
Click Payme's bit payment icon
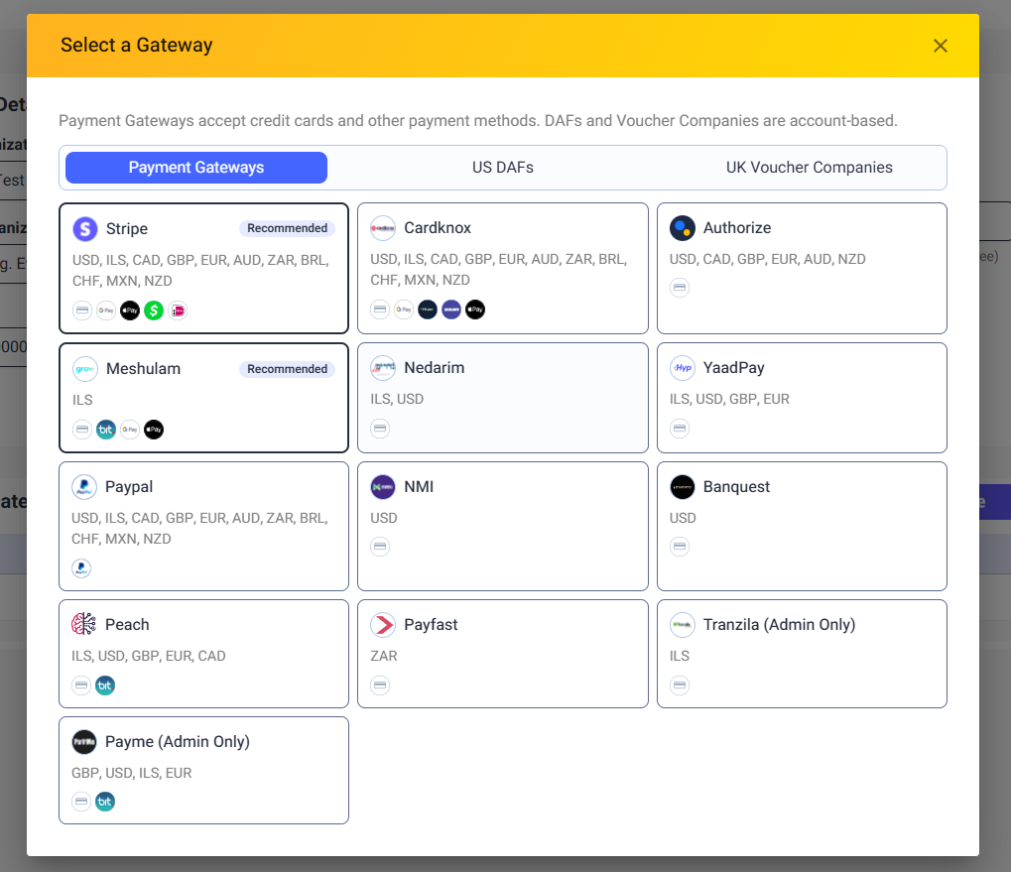pyautogui.click(x=105, y=802)
